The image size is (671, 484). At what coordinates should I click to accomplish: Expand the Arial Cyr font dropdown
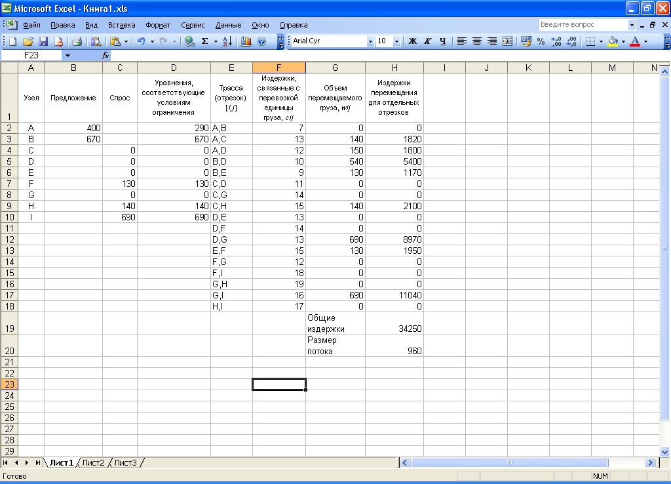tap(370, 41)
